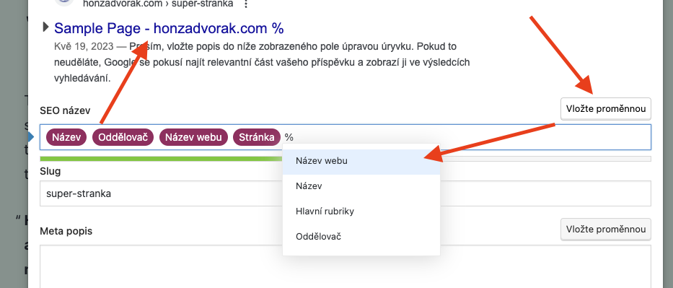Click the honzadvorak.com › super-stranka breadcrumb URL

158,4
